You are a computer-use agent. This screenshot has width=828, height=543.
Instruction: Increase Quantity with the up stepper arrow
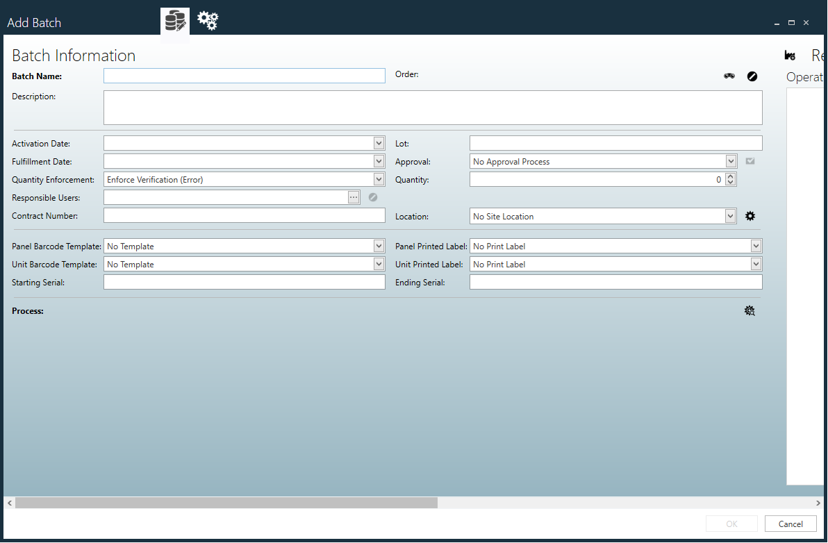731,176
